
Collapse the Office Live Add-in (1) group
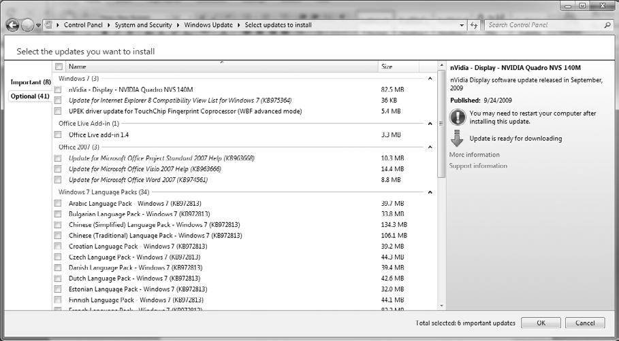coord(430,123)
